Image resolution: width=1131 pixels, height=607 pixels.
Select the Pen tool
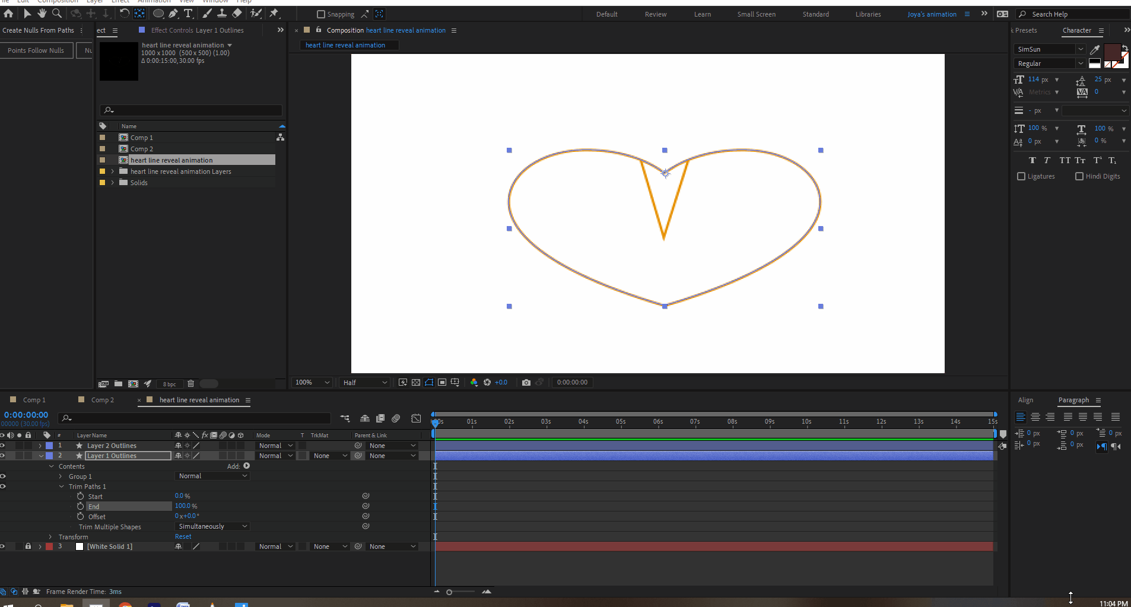[x=174, y=14]
